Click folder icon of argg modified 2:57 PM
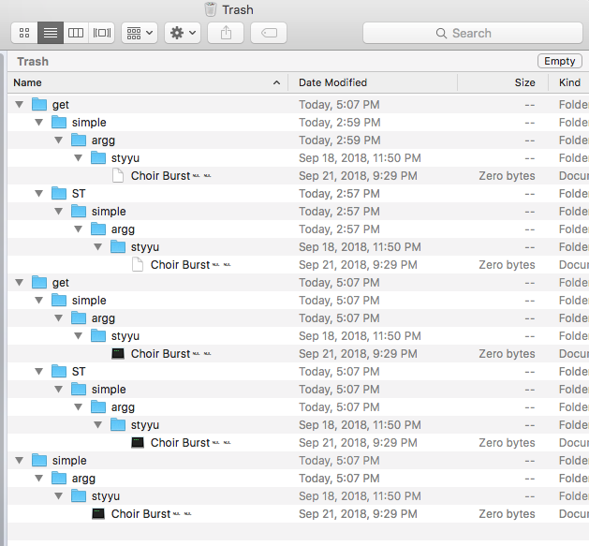The height and width of the screenshot is (546, 589). 98,229
